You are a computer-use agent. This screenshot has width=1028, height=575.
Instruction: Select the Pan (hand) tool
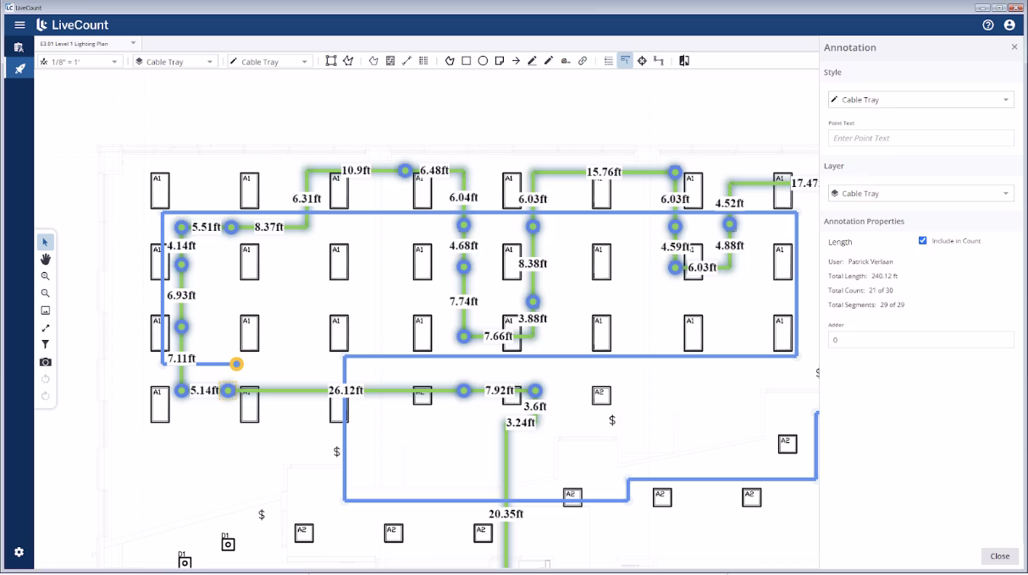tap(45, 260)
